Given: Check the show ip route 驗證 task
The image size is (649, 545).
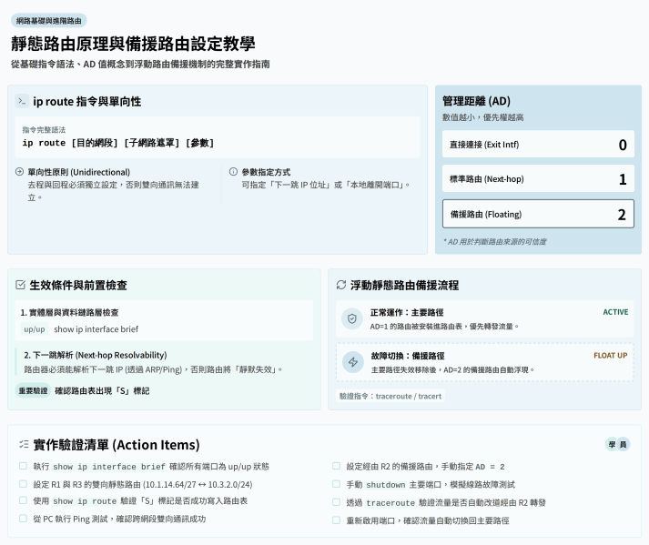Looking at the screenshot, I should [23, 500].
